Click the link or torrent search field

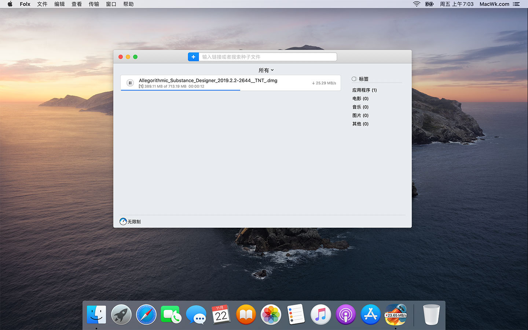[x=267, y=57]
